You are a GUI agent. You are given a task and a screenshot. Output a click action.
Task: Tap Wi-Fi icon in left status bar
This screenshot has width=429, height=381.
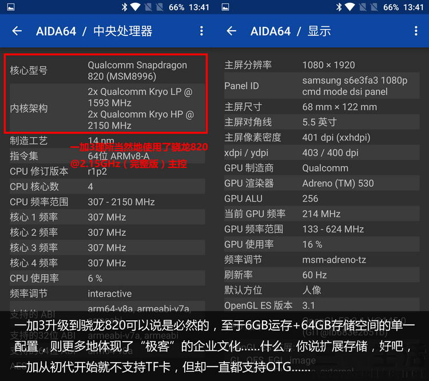136,7
